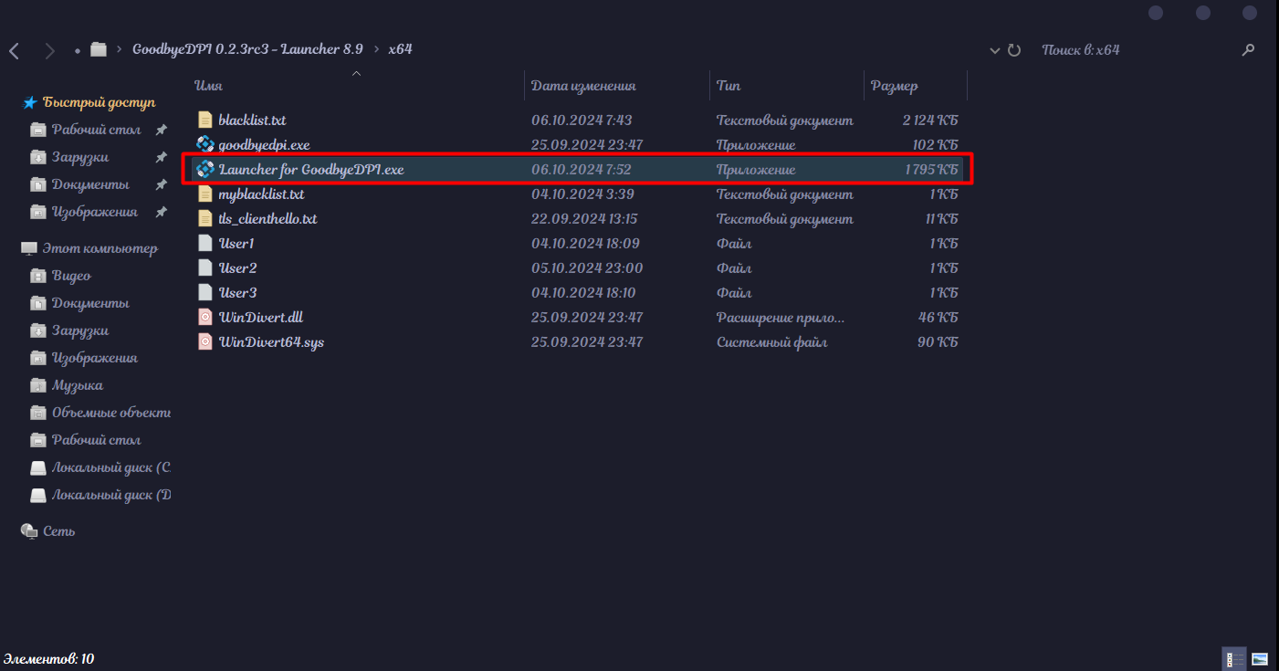Image resolution: width=1279 pixels, height=671 pixels.
Task: Sort files by Имя column header
Action: click(x=209, y=86)
